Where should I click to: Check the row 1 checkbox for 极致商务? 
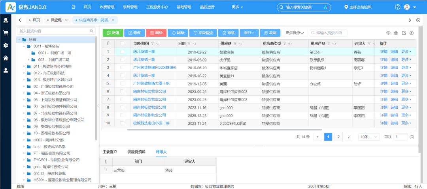pos(122,52)
